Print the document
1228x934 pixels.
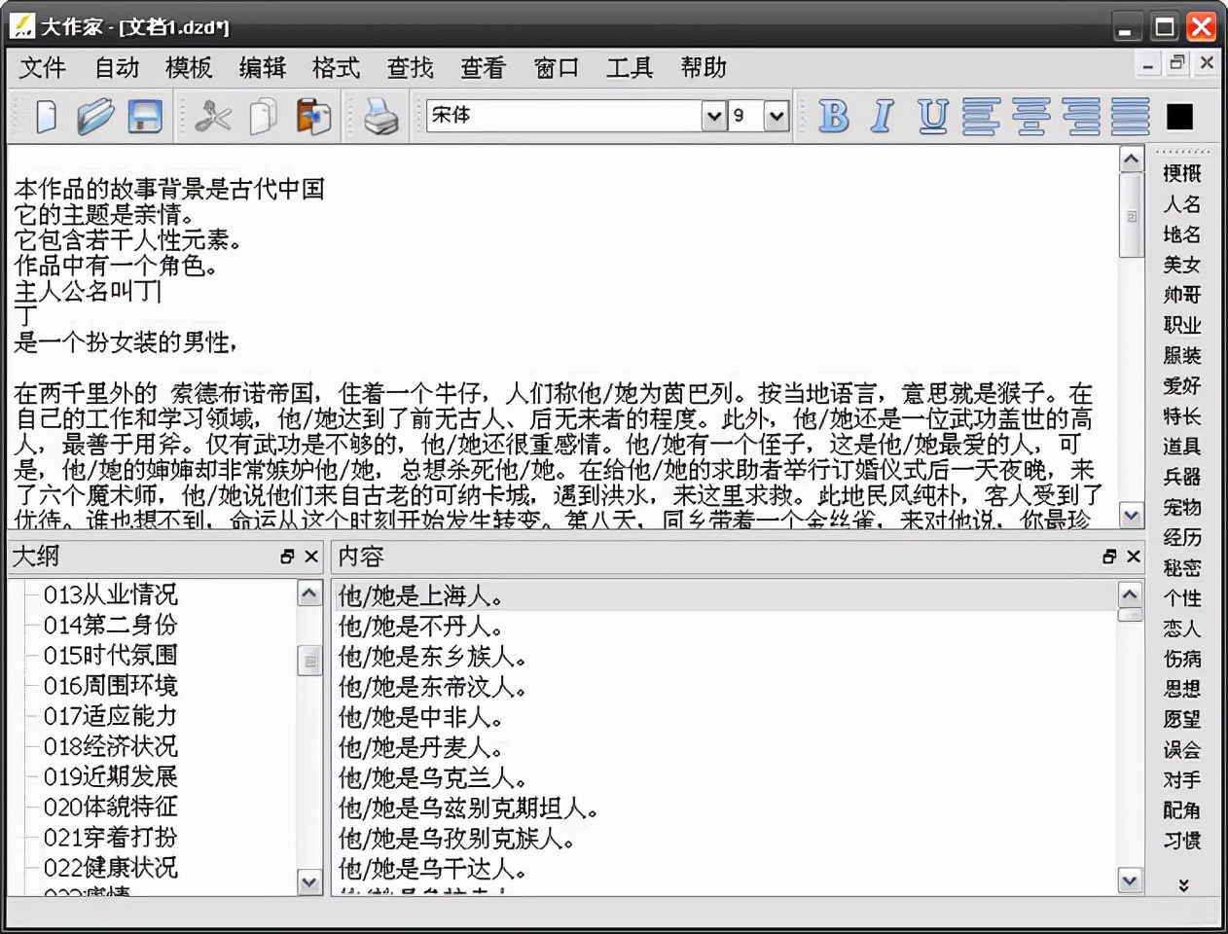click(379, 116)
